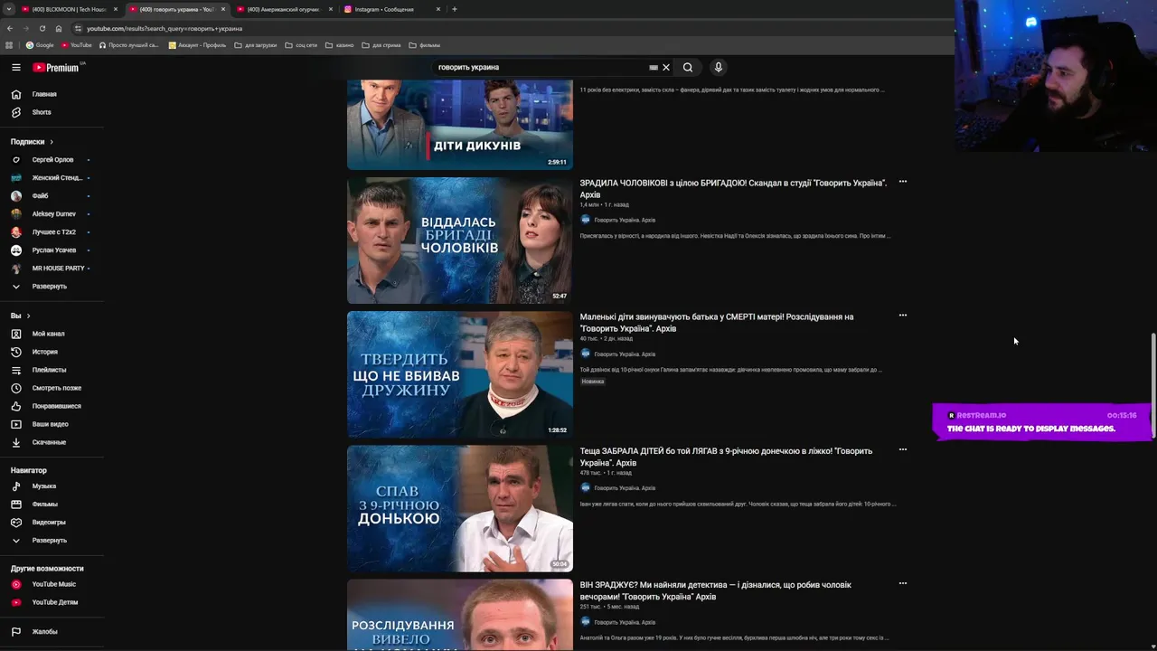Open the hamburger guide menu

click(15, 67)
